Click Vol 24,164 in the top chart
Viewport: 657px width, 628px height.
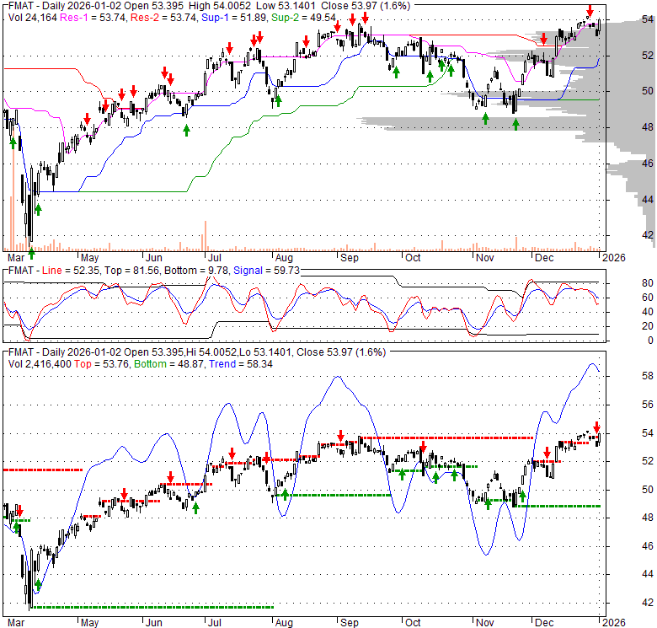(32, 18)
